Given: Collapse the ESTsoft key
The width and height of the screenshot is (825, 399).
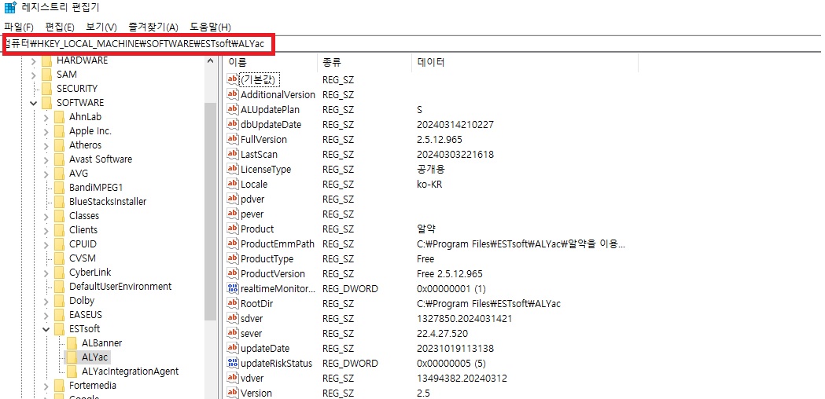Looking at the screenshot, I should (46, 329).
